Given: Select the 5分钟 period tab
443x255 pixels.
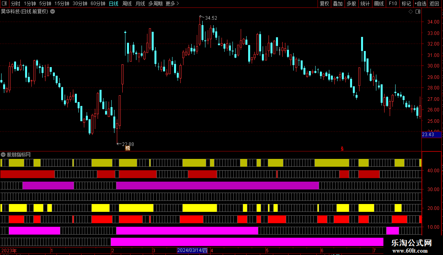Looking at the screenshot, I should 45,4.
